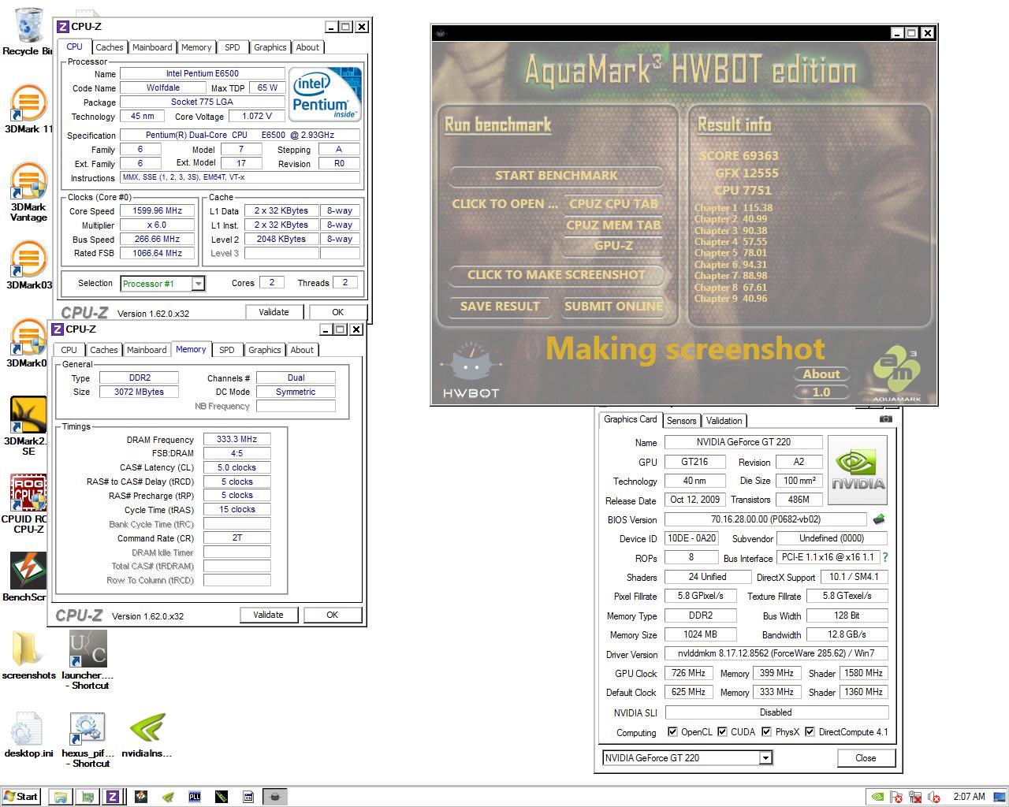Toggle the CUDA checkbox in GPU-Z

[x=722, y=732]
